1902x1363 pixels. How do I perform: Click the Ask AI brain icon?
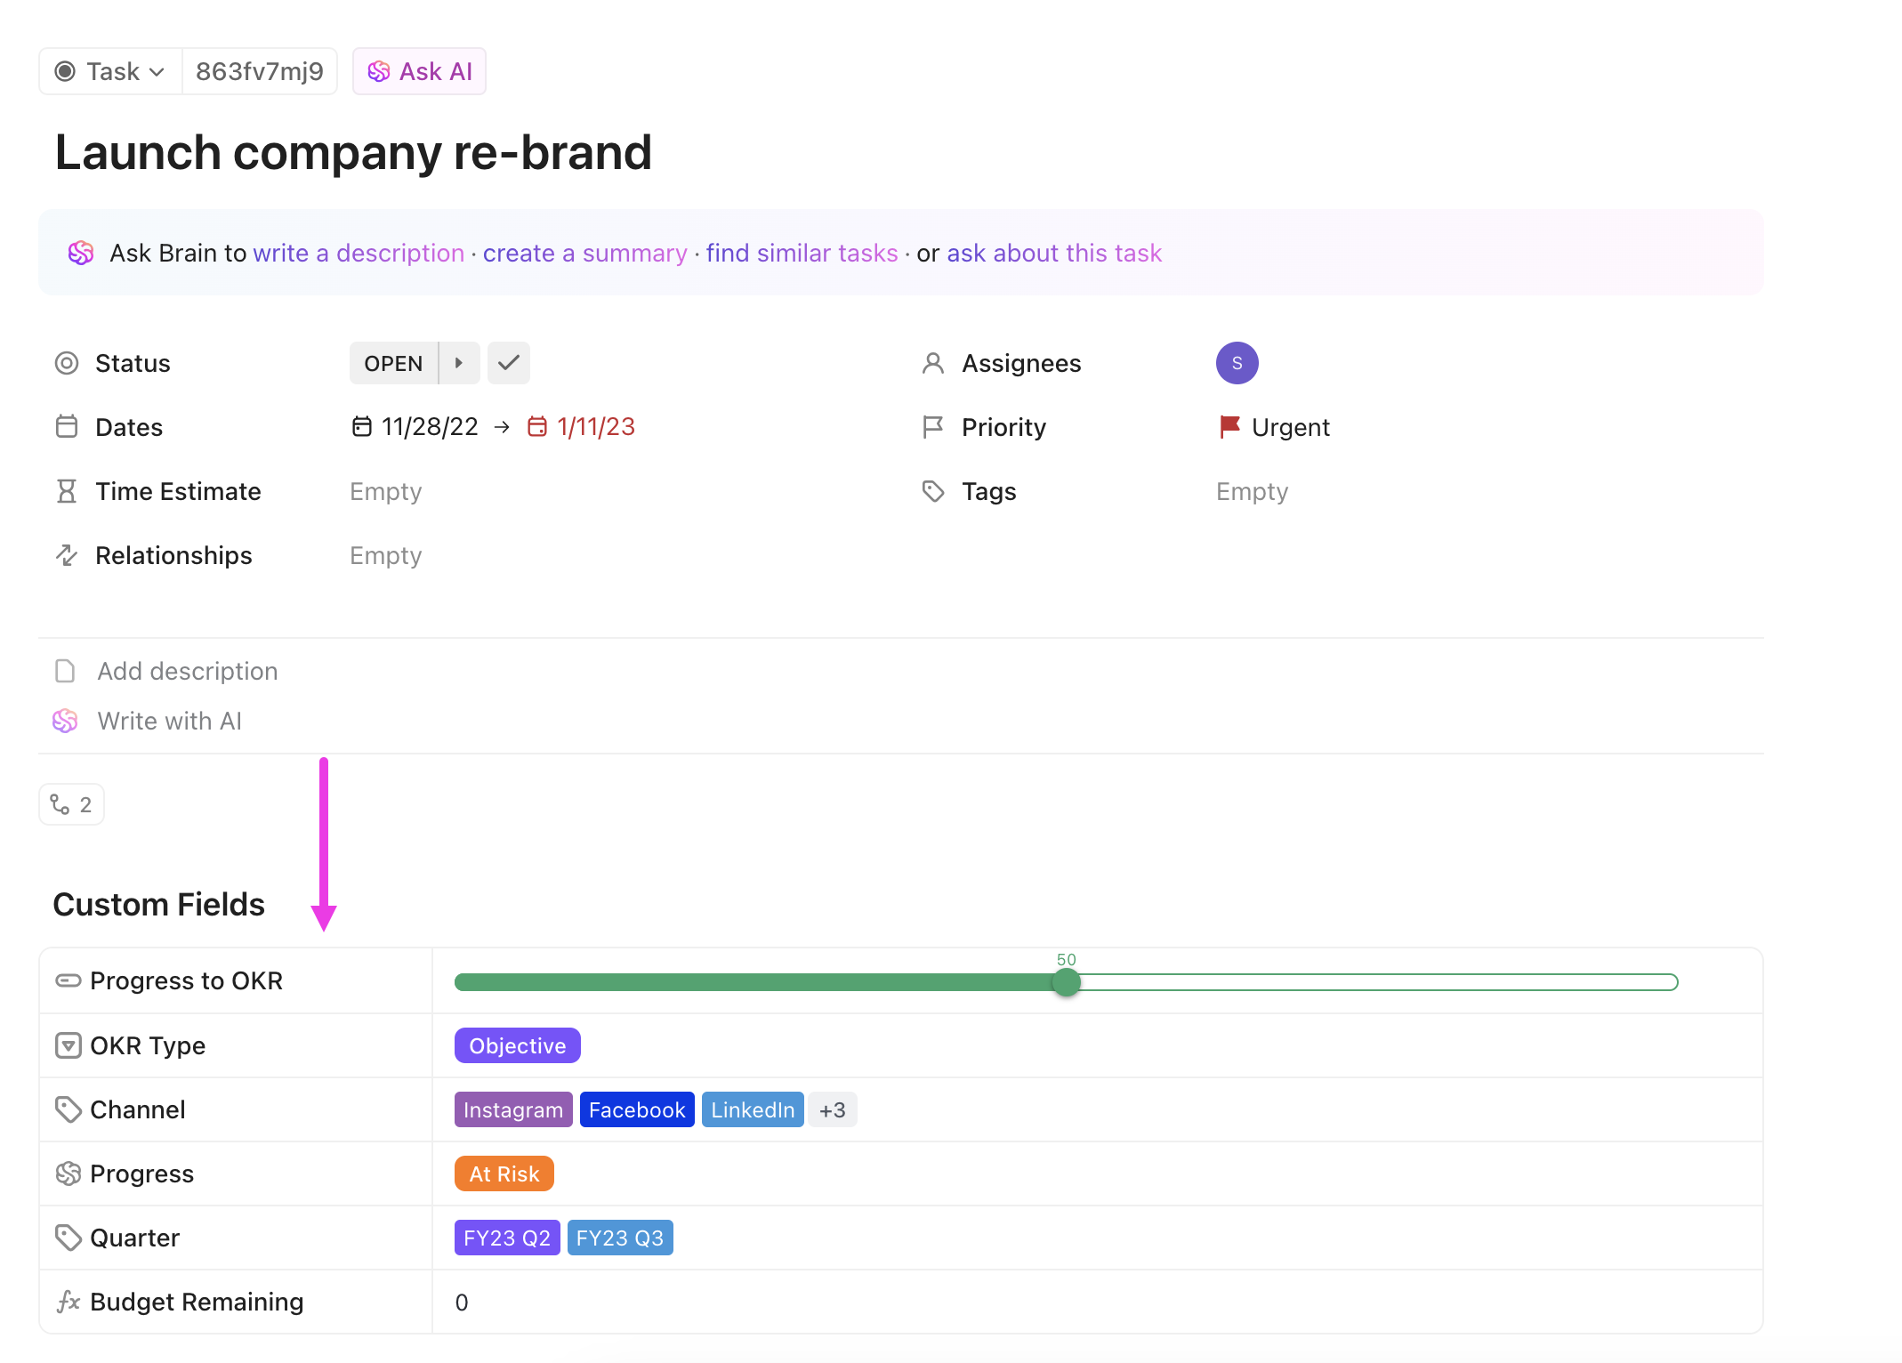click(379, 71)
